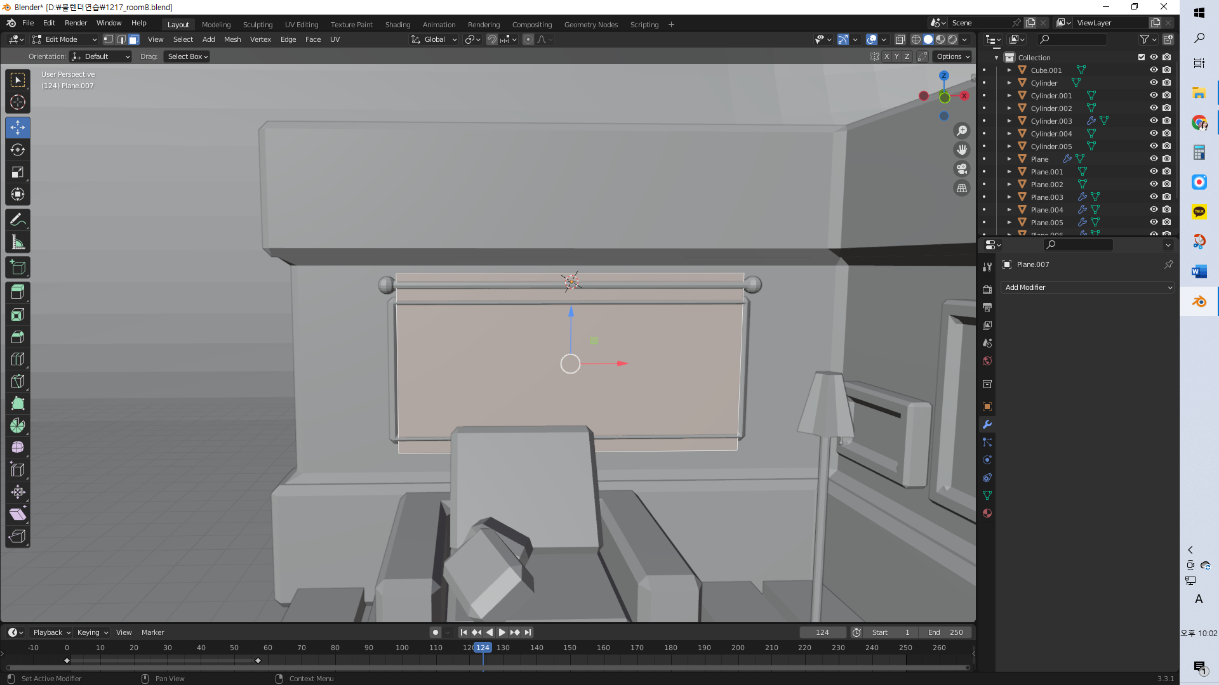The height and width of the screenshot is (685, 1219).
Task: Open Word from the Windows taskbar
Action: tap(1199, 272)
